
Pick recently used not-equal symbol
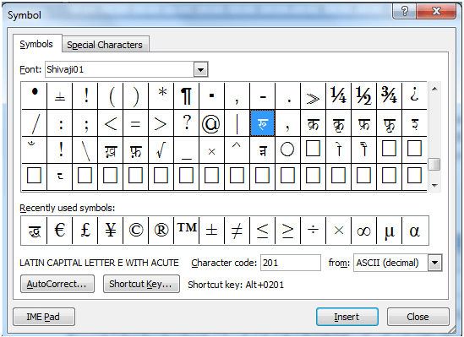[x=237, y=231]
